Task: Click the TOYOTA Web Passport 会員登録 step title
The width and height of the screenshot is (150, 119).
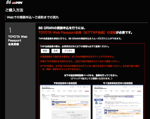Action: (18, 40)
